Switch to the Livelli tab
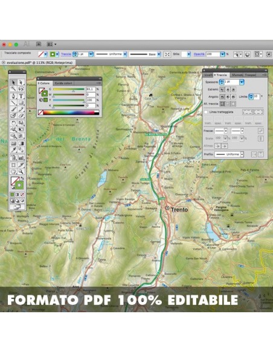This screenshot has width=273, height=352. tap(208, 75)
